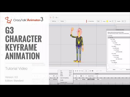Click the R-Hand bone icon in tree

(x=115, y=50)
